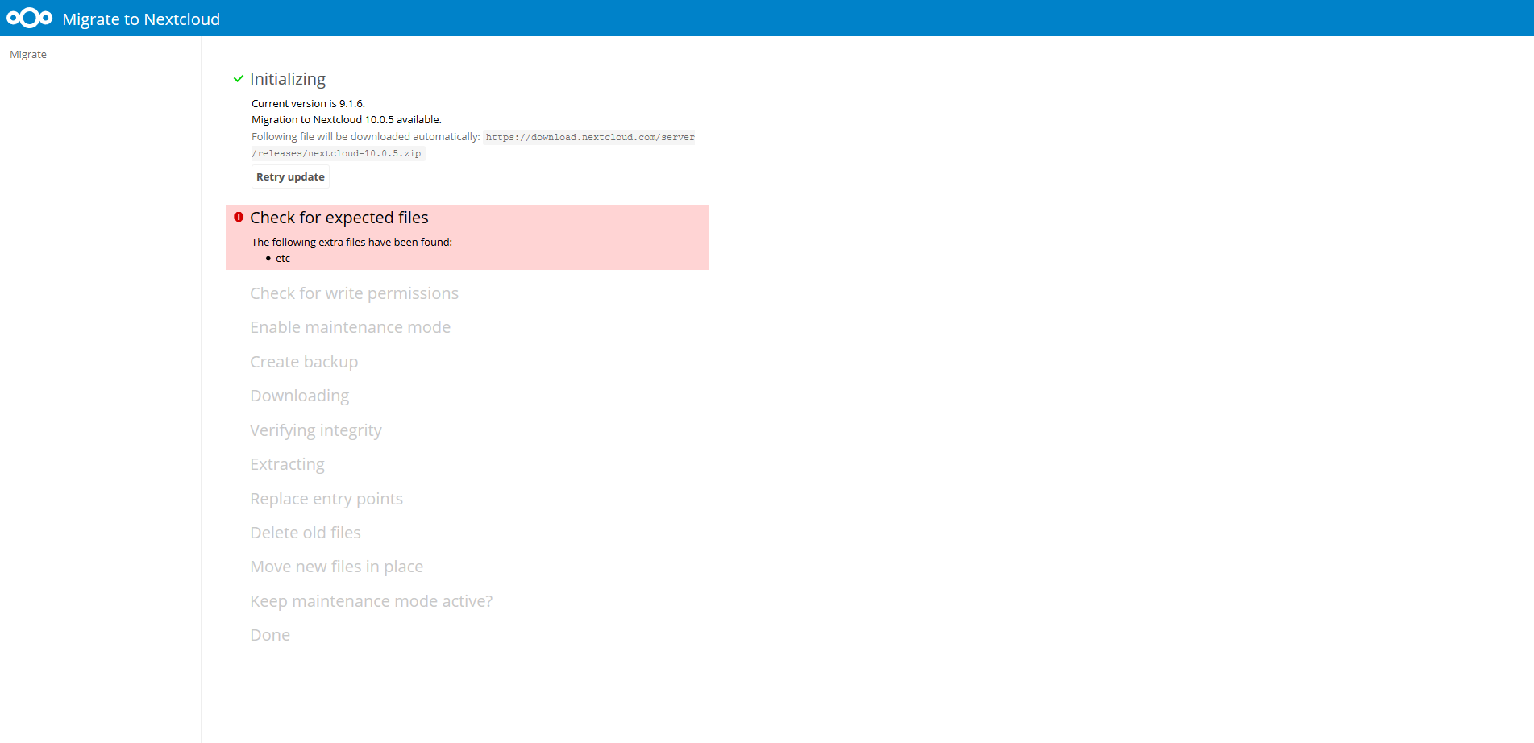Select the Create backup step
1534x743 pixels.
click(x=304, y=362)
